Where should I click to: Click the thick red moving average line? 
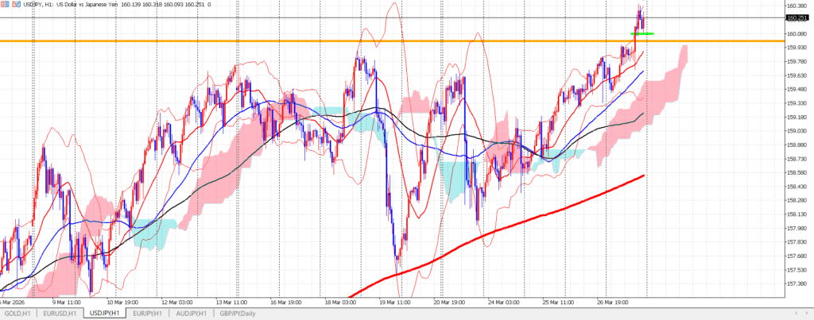[x=556, y=209]
